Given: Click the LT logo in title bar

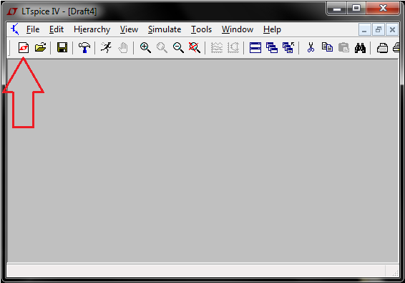Looking at the screenshot, I should click(12, 11).
